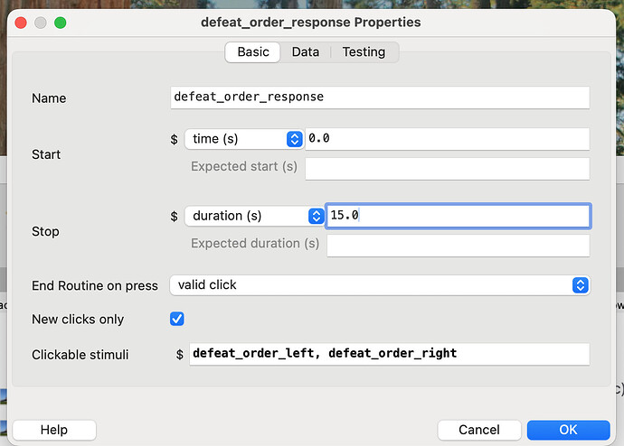Confirm with the OK button
Image resolution: width=624 pixels, height=446 pixels.
568,430
